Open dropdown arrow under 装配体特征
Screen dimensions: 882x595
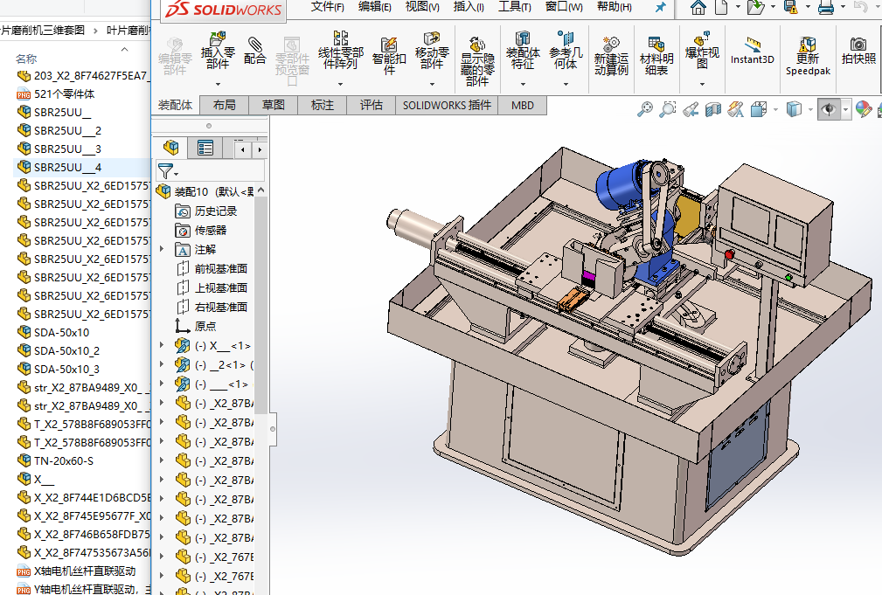[x=523, y=84]
